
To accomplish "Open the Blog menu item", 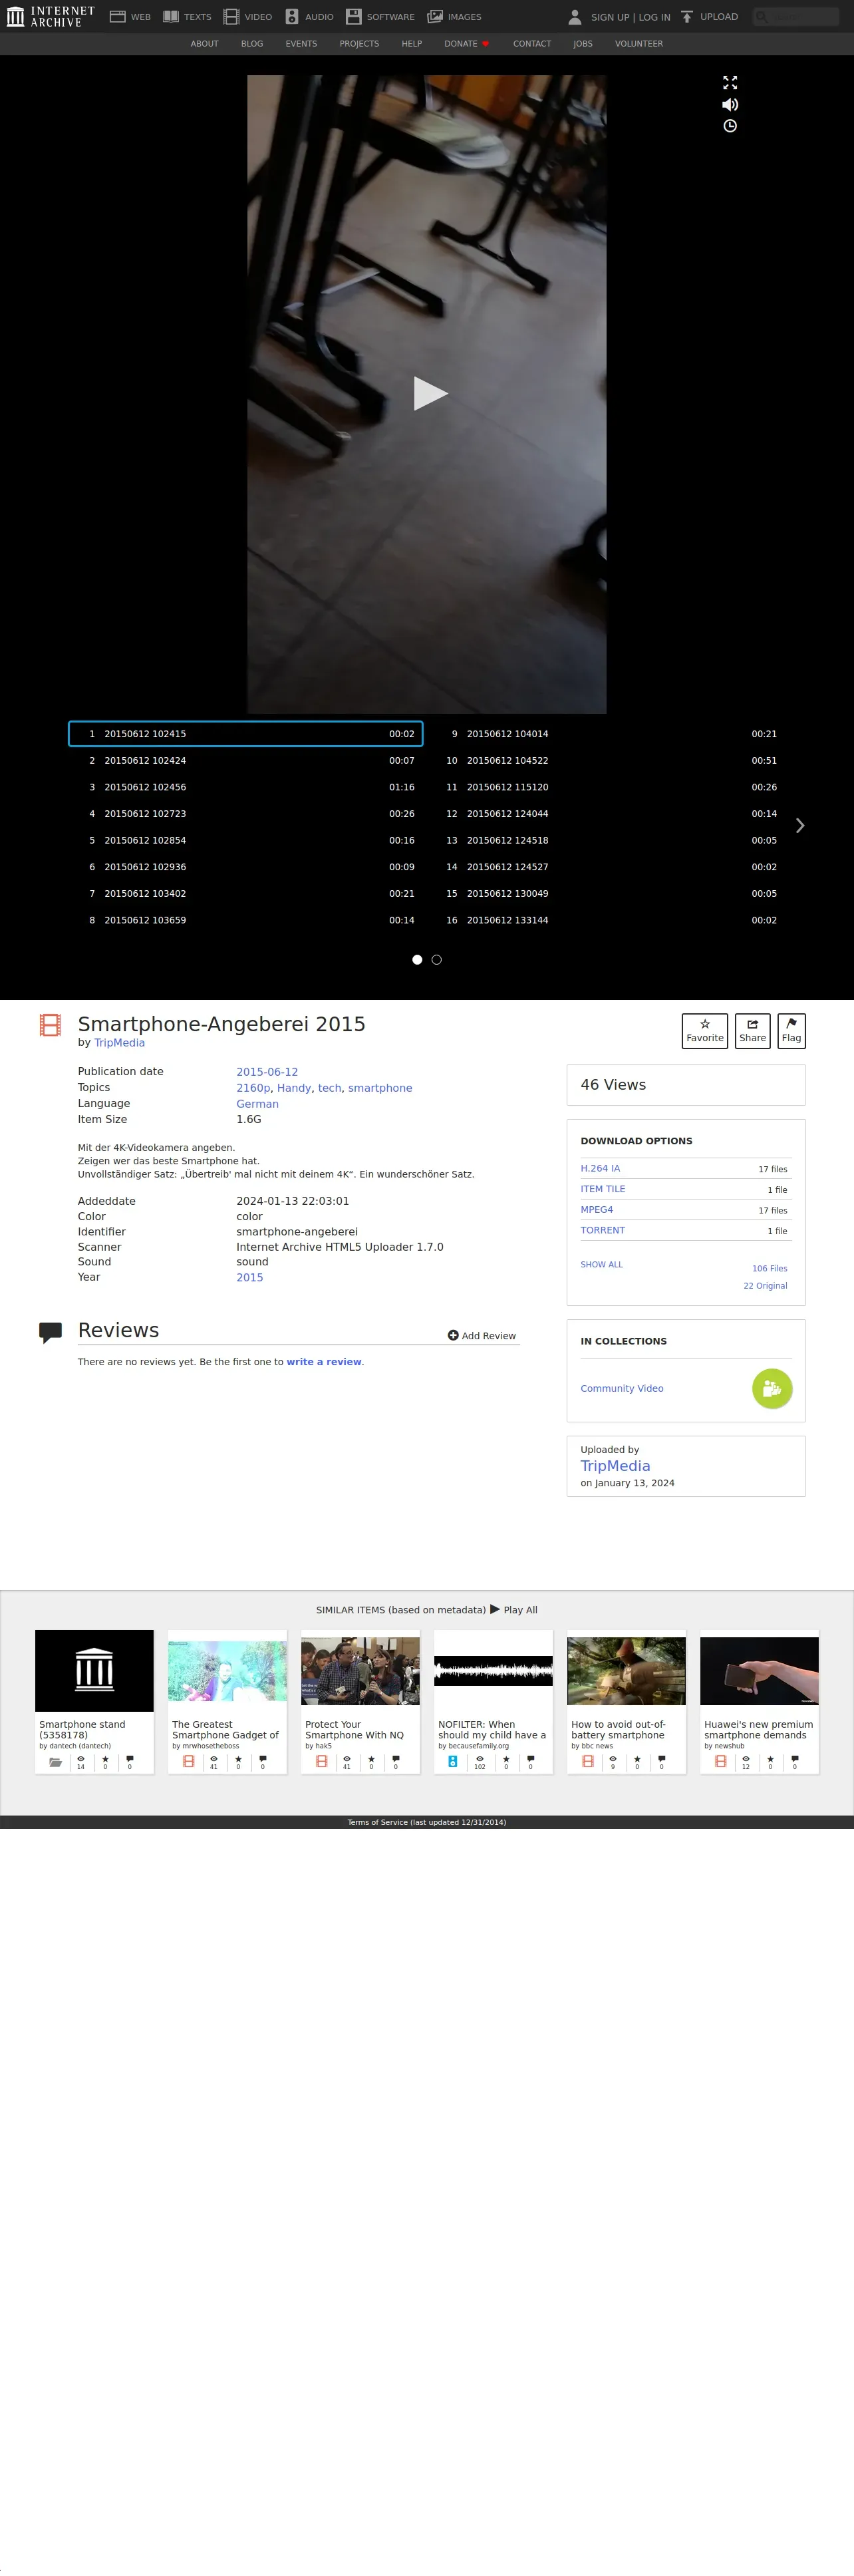I will 252,44.
